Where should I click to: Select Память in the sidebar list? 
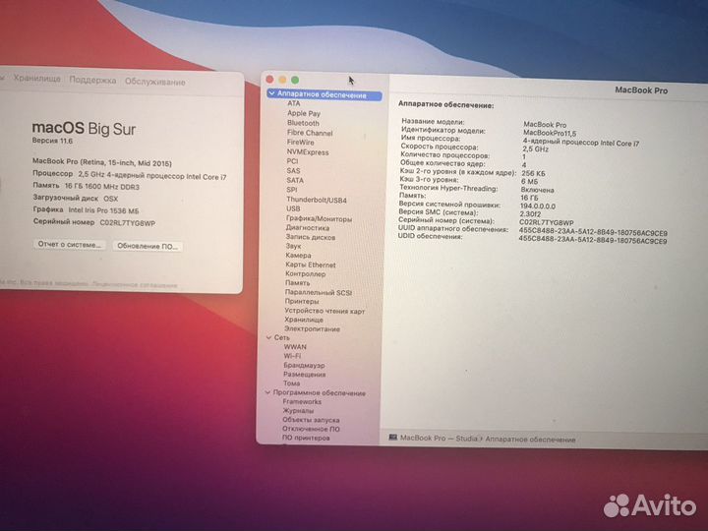[298, 282]
